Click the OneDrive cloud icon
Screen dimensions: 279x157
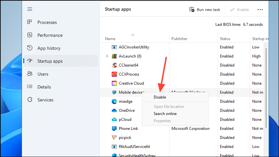pyautogui.click(x=114, y=110)
